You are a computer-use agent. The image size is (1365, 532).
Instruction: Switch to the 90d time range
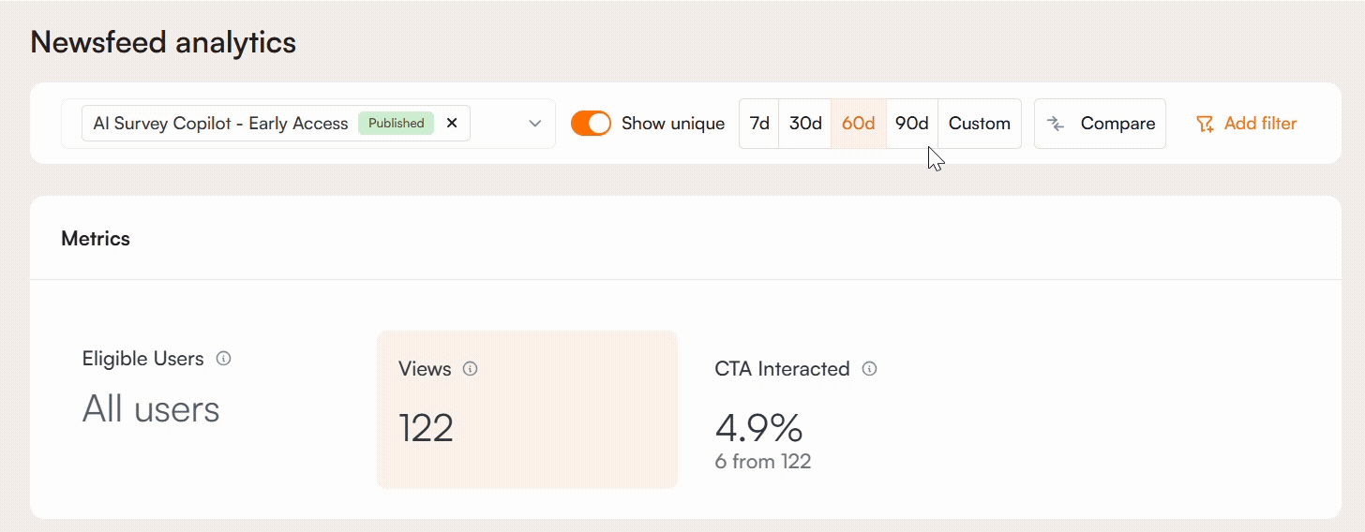coord(911,124)
